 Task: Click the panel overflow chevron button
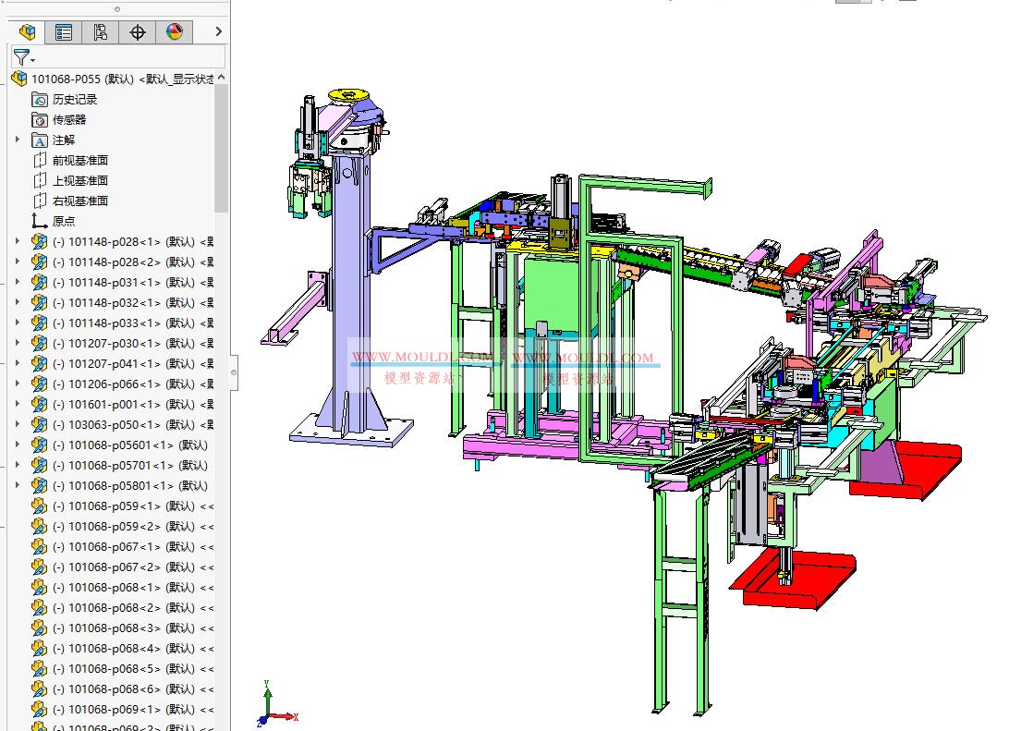tap(218, 31)
